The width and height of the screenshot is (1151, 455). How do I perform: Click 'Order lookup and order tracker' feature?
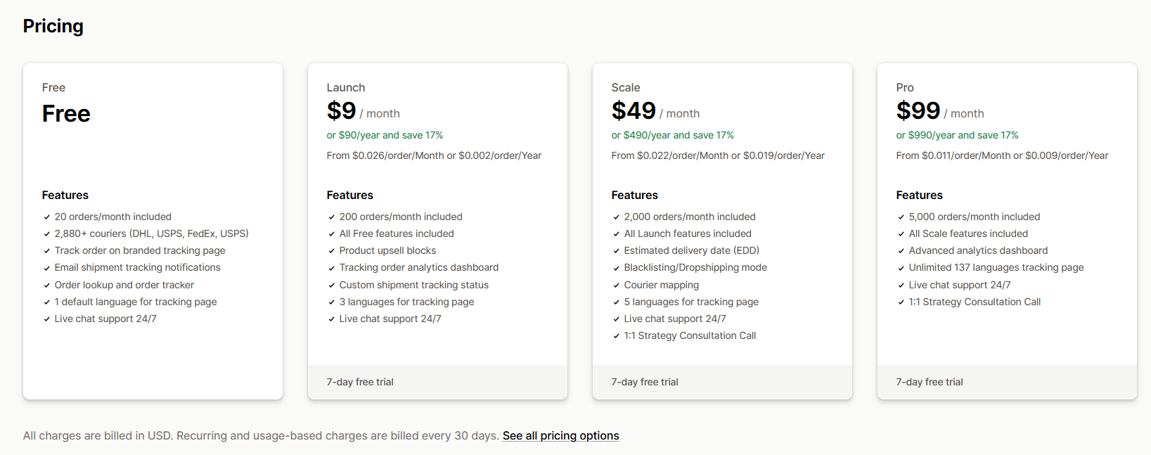tap(124, 285)
